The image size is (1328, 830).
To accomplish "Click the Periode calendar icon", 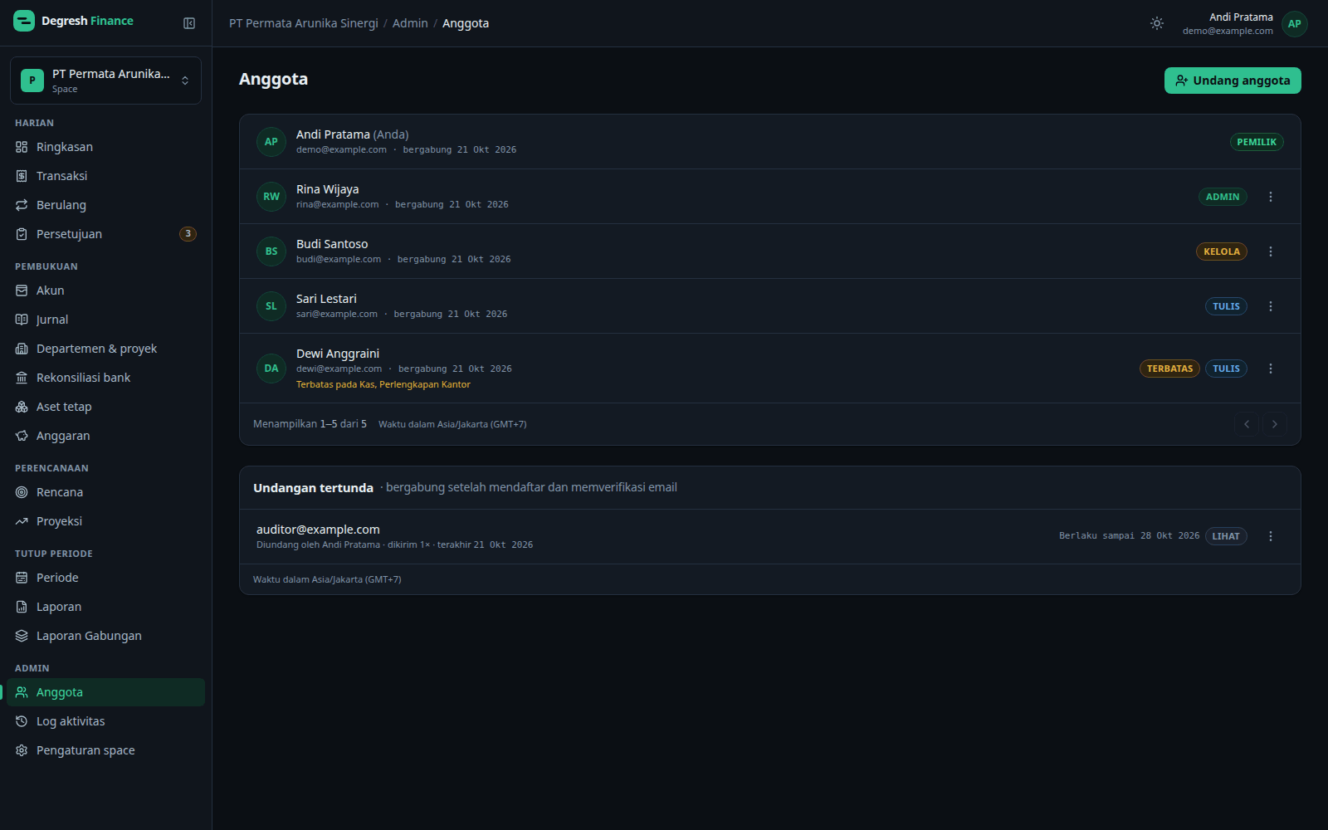I will coord(22,578).
